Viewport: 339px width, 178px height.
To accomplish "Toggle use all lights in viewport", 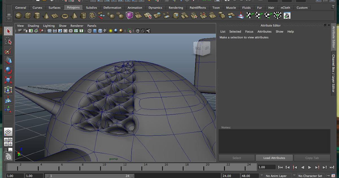I will point(111,31).
